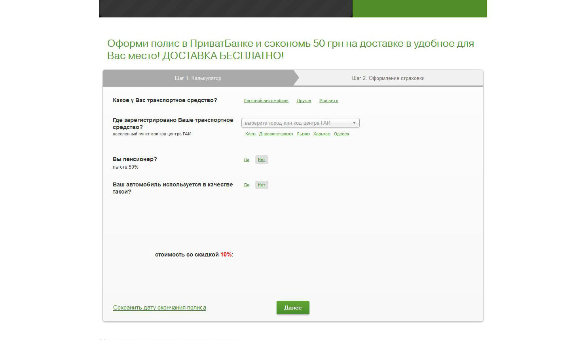This screenshot has width=571, height=340.
Task: Answer Да to pensioner question
Action: coord(247,160)
